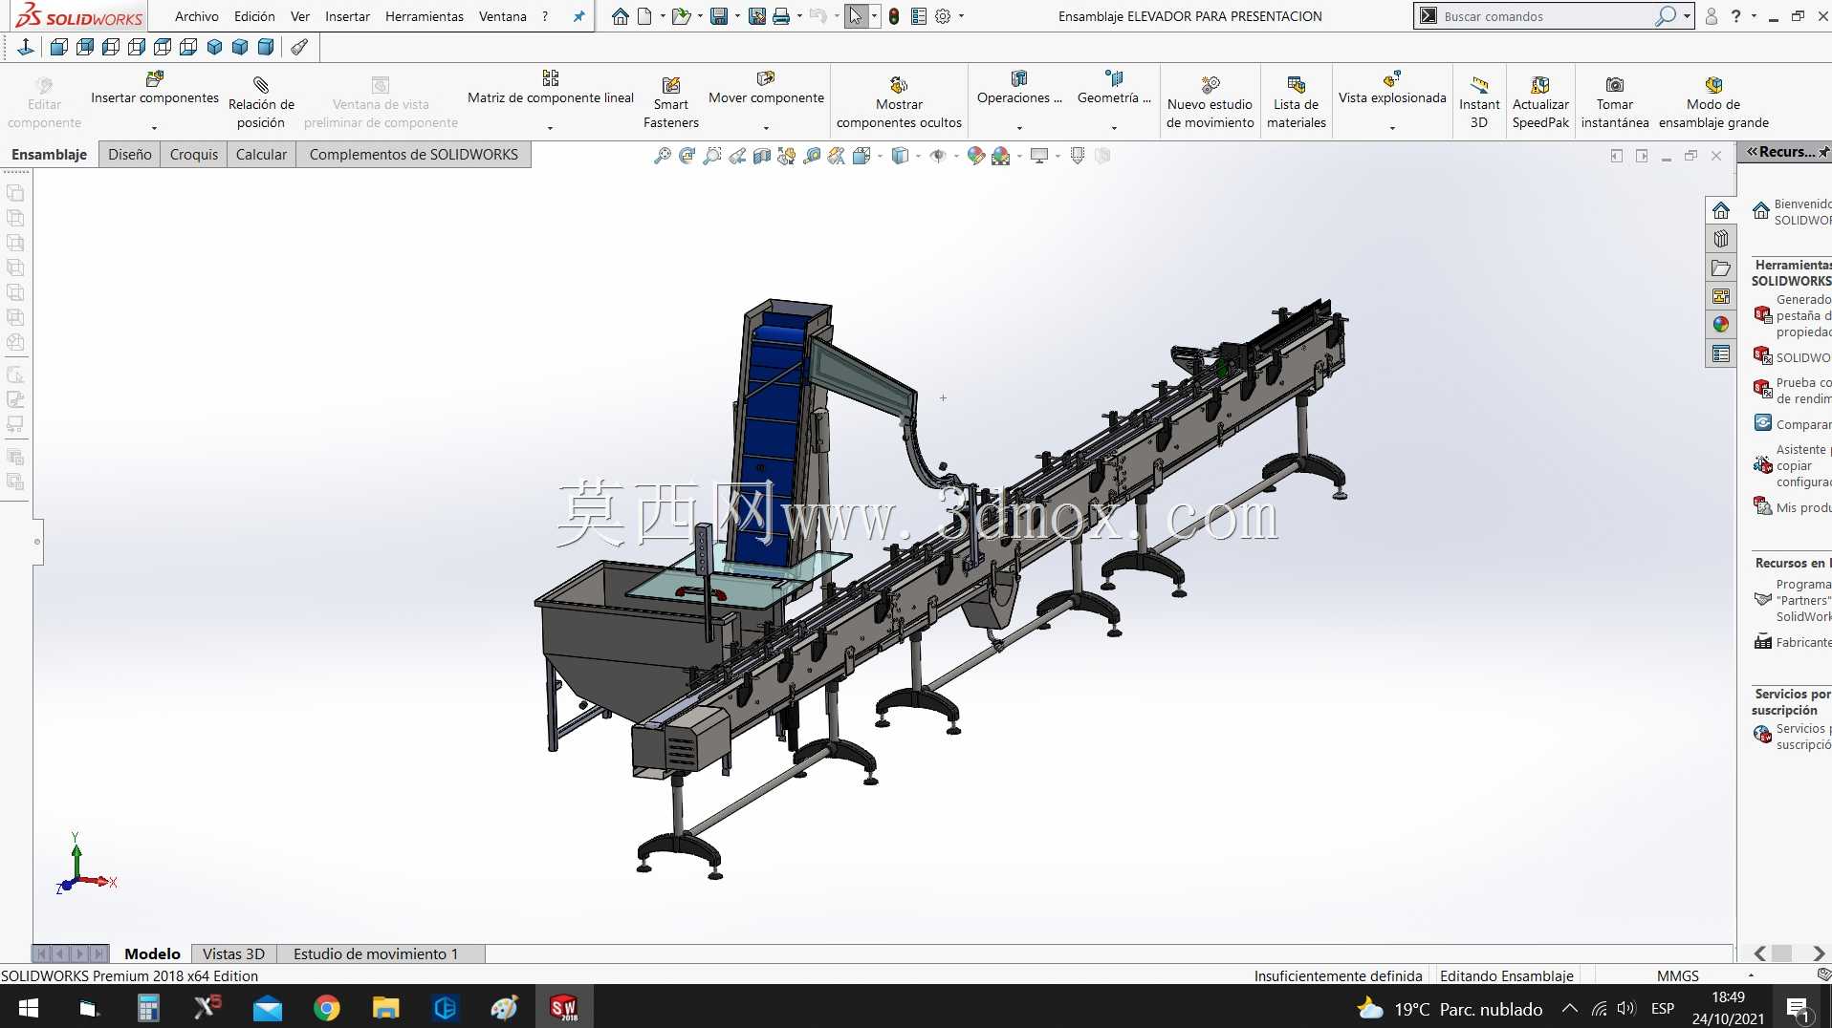Click the new document icon

coord(644,16)
